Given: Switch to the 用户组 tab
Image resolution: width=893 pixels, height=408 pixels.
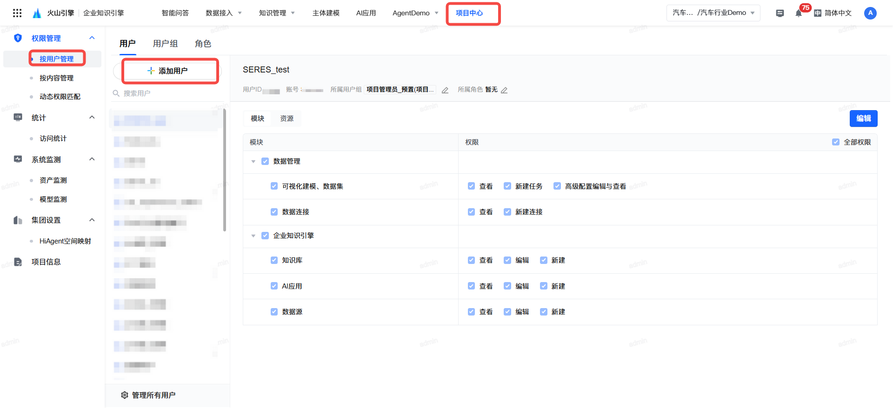Looking at the screenshot, I should [165, 44].
